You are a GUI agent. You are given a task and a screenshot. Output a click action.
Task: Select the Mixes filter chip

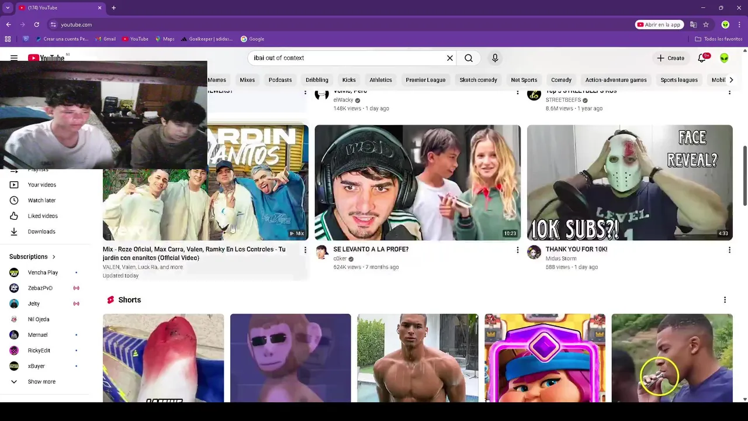247,80
